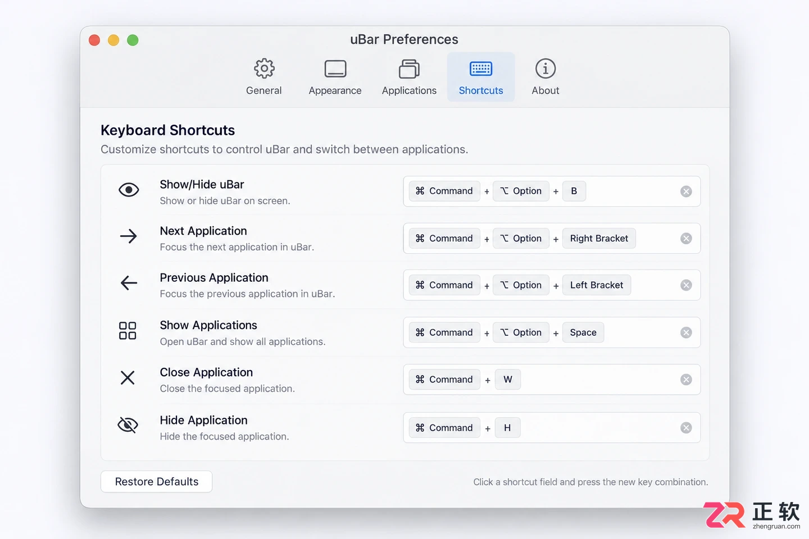Screen dimensions: 809x539
Task: Clear the Show Applications shortcut
Action: (686, 333)
